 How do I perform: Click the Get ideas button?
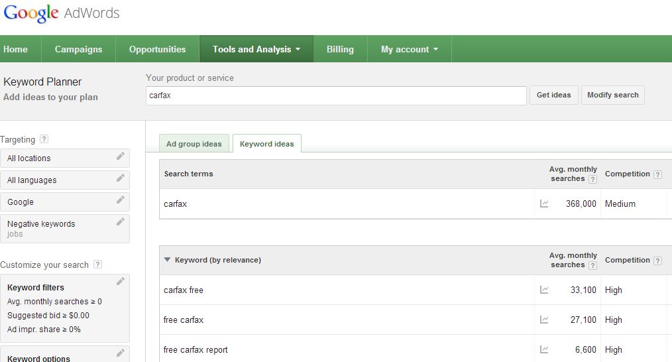click(554, 95)
